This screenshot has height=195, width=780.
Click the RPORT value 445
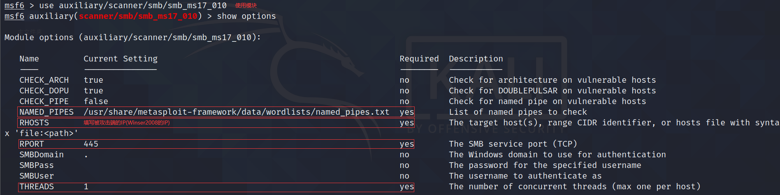pyautogui.click(x=91, y=144)
